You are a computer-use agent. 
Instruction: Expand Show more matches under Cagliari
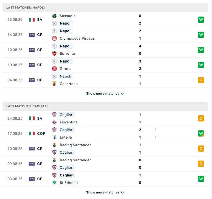(103, 193)
